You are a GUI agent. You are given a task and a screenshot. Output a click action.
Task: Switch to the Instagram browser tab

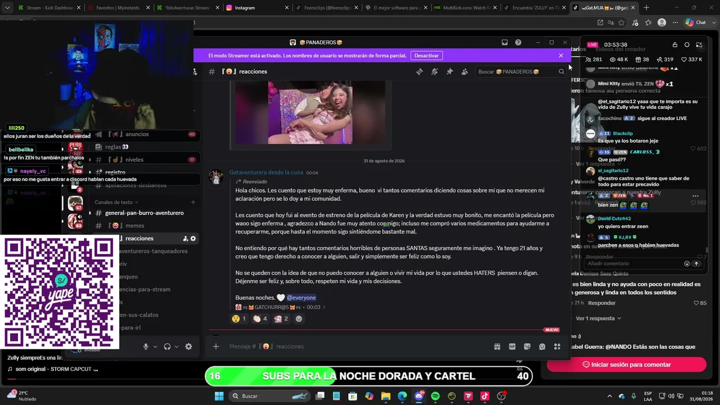click(x=257, y=8)
